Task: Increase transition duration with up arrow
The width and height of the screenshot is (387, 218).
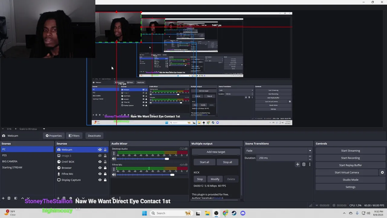Action: tap(310, 156)
